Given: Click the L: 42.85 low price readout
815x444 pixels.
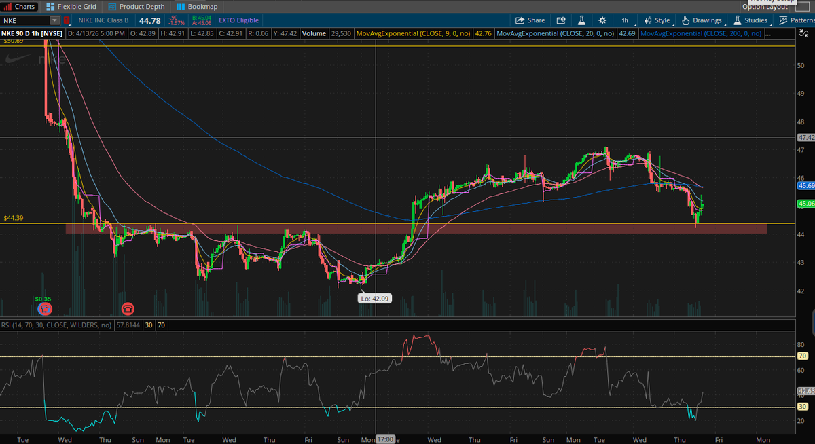Looking at the screenshot, I should click(x=203, y=33).
